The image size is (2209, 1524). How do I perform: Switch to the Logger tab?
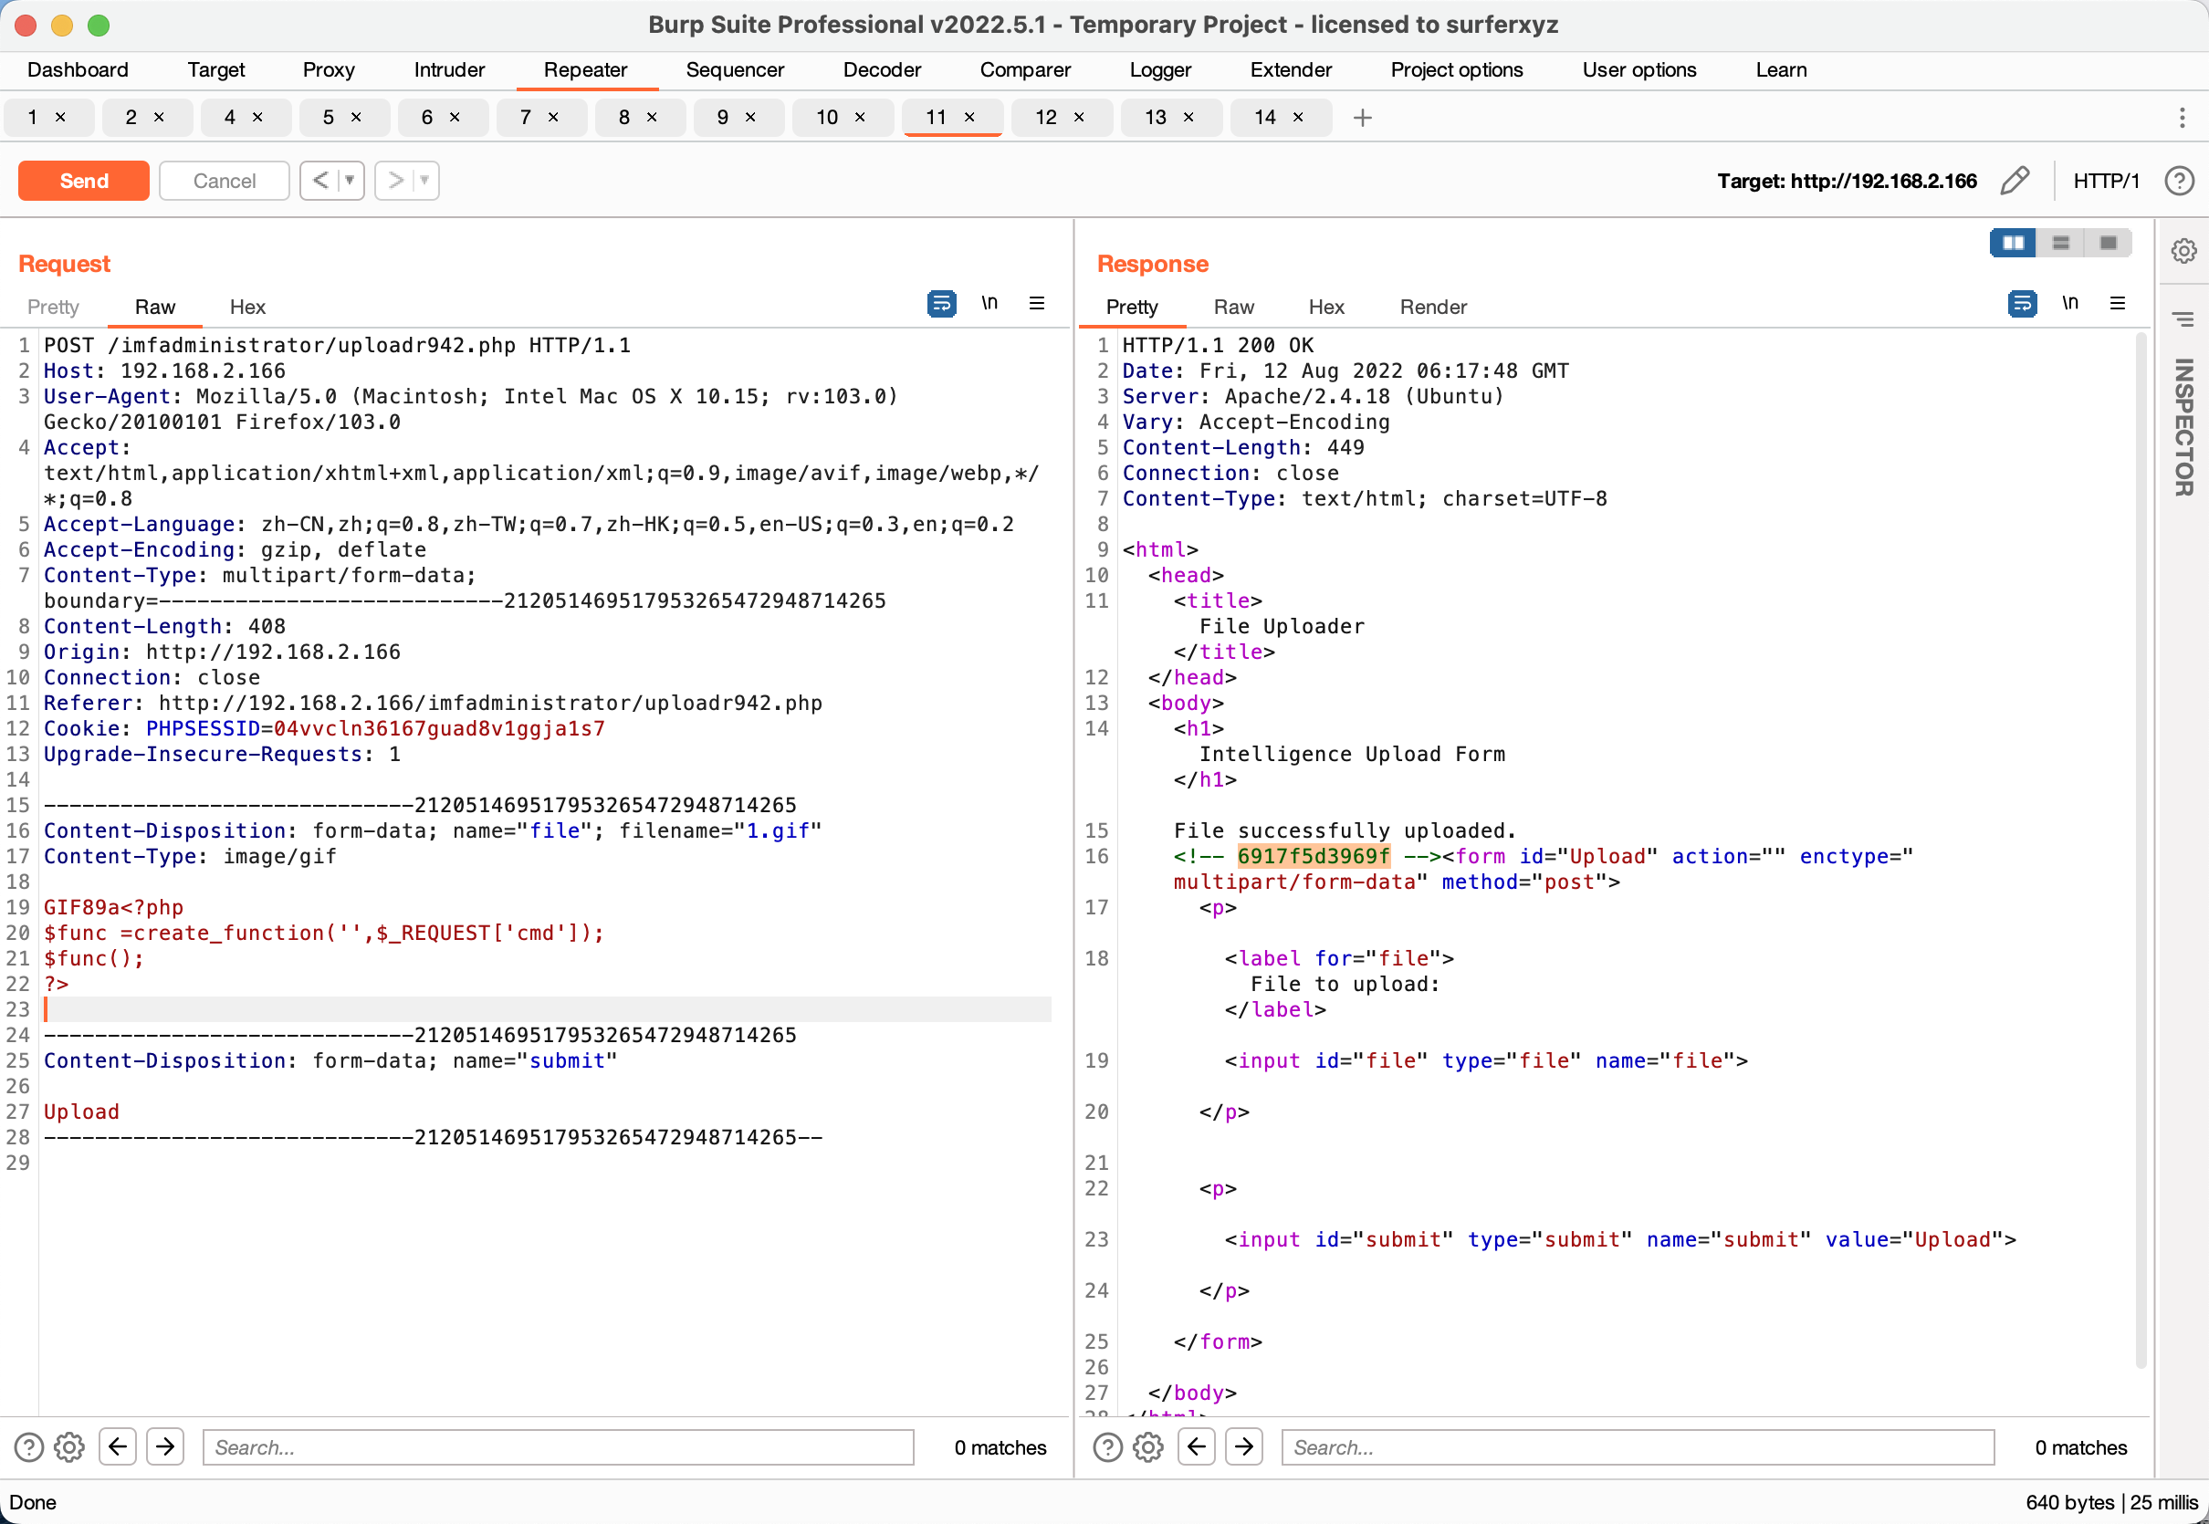1160,69
